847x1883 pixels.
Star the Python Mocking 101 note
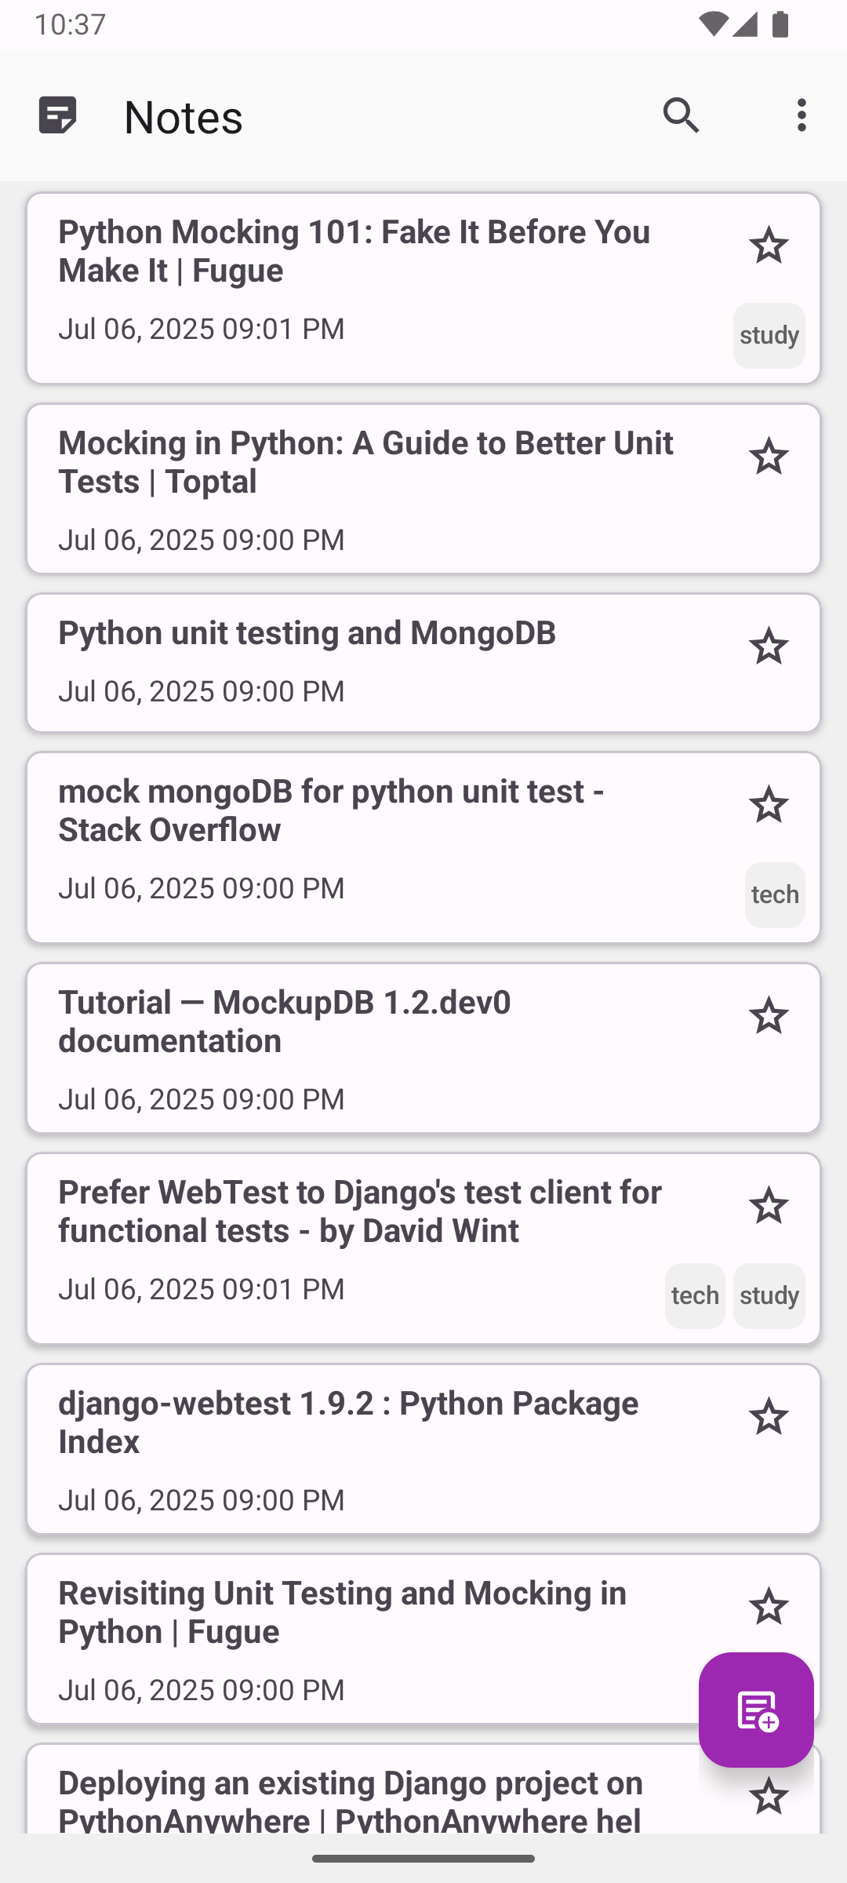coord(769,246)
